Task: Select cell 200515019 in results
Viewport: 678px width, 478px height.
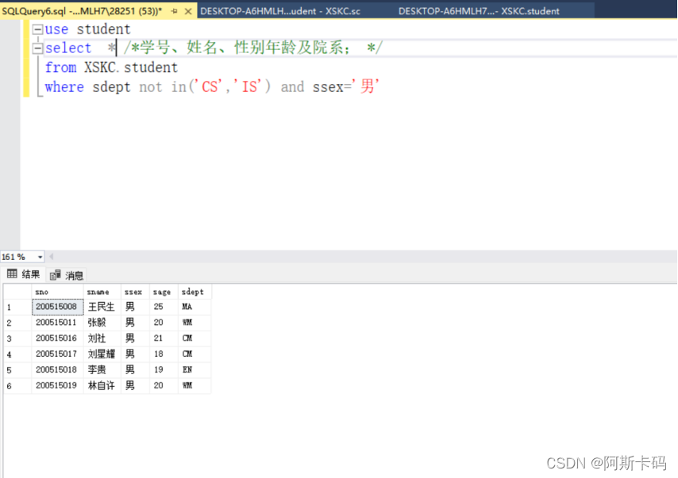Action: pyautogui.click(x=57, y=385)
